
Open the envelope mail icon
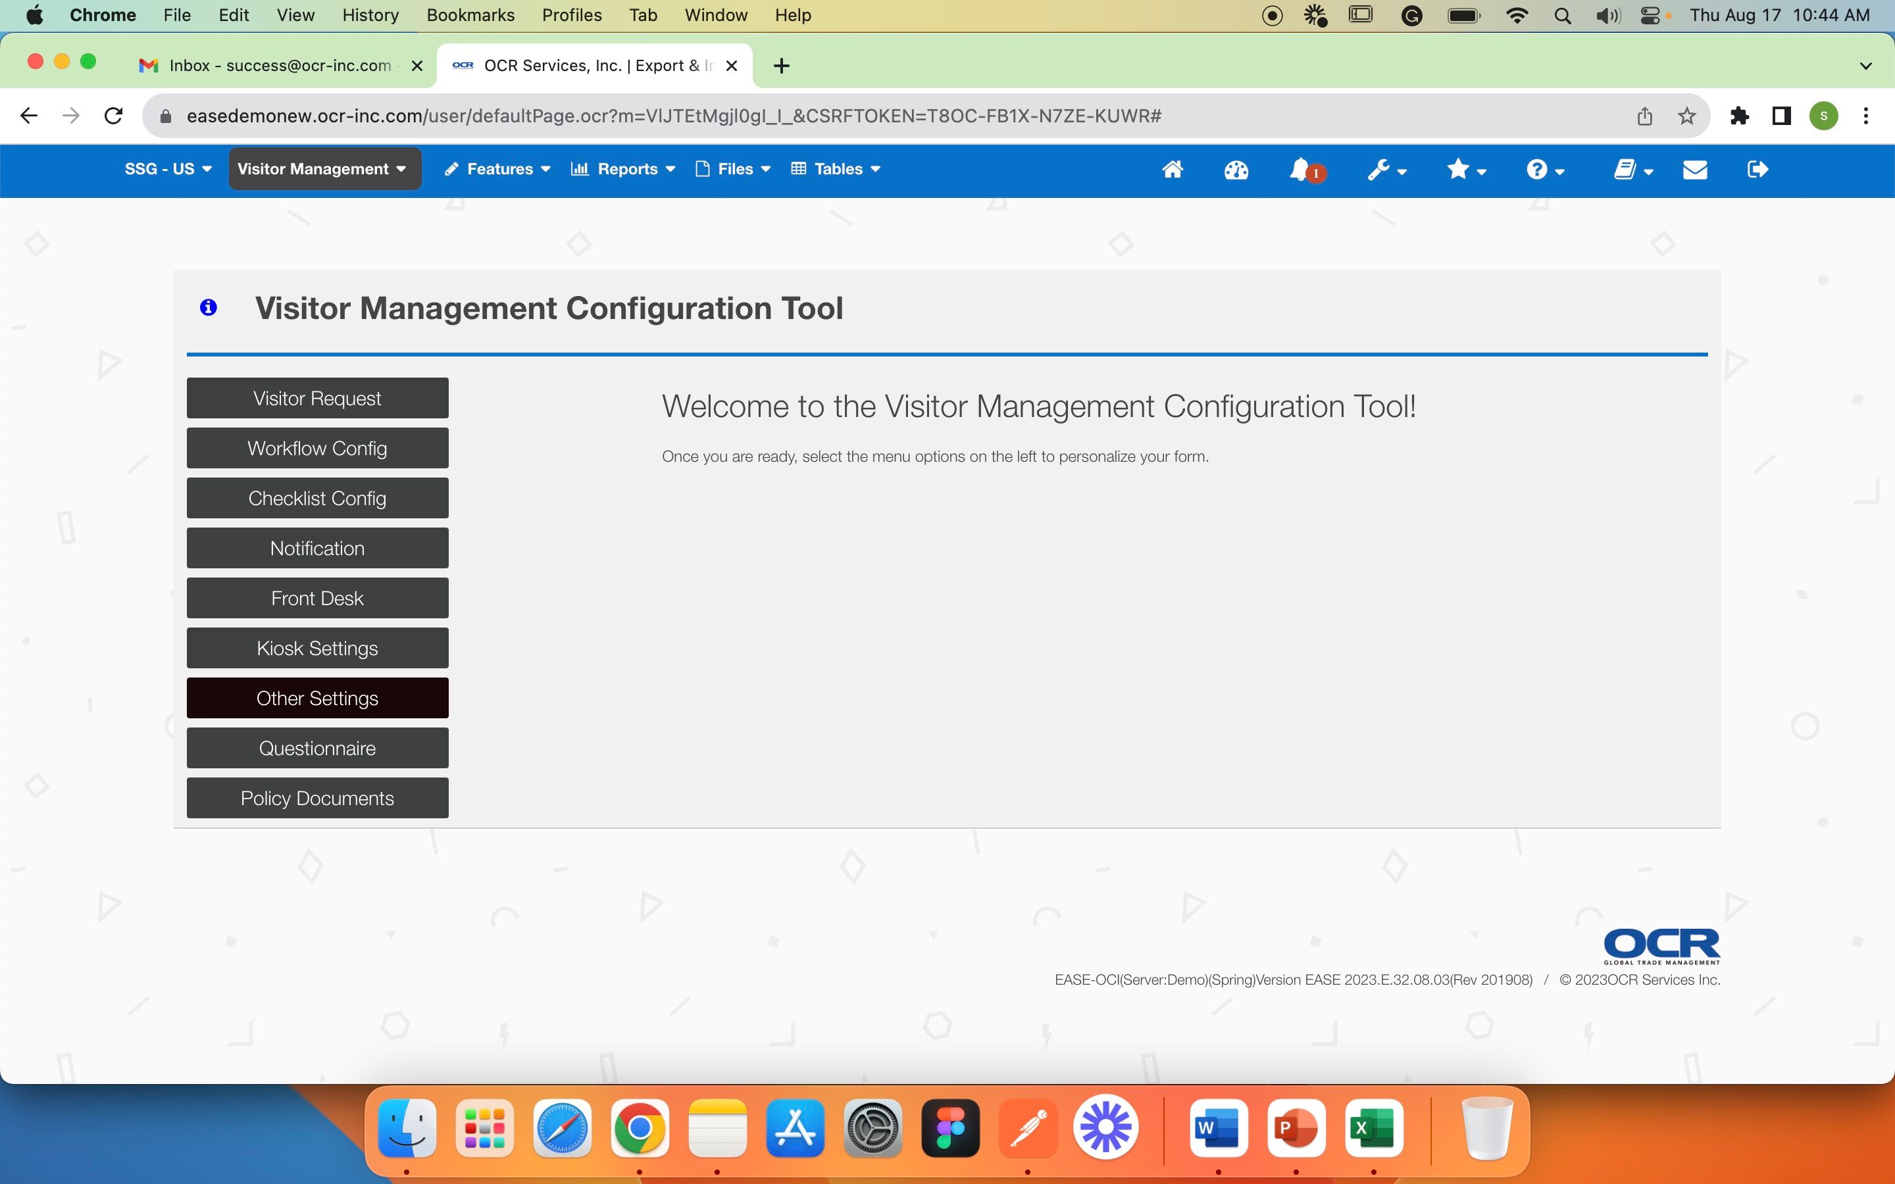tap(1694, 169)
